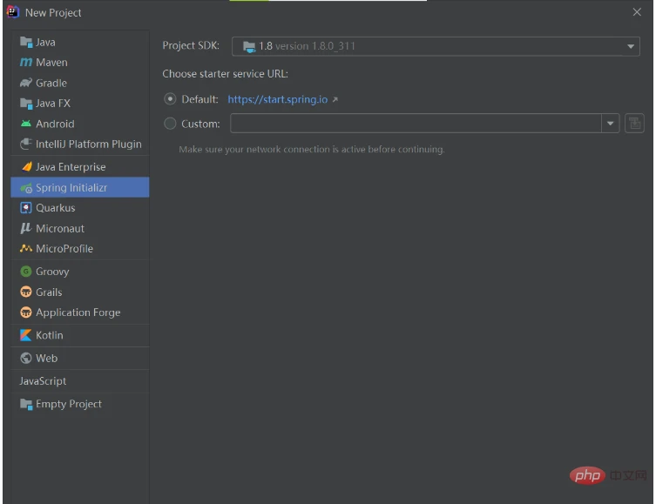Expand the Custom URL dropdown arrow
Viewport: 656px width, 504px height.
(610, 124)
